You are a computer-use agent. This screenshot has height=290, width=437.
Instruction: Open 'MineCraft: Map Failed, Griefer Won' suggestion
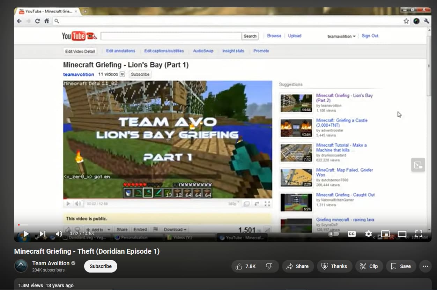coord(345,172)
